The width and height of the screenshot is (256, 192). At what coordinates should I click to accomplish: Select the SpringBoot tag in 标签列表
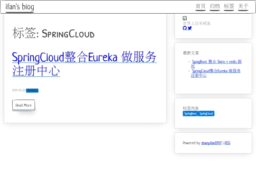pos(191,113)
